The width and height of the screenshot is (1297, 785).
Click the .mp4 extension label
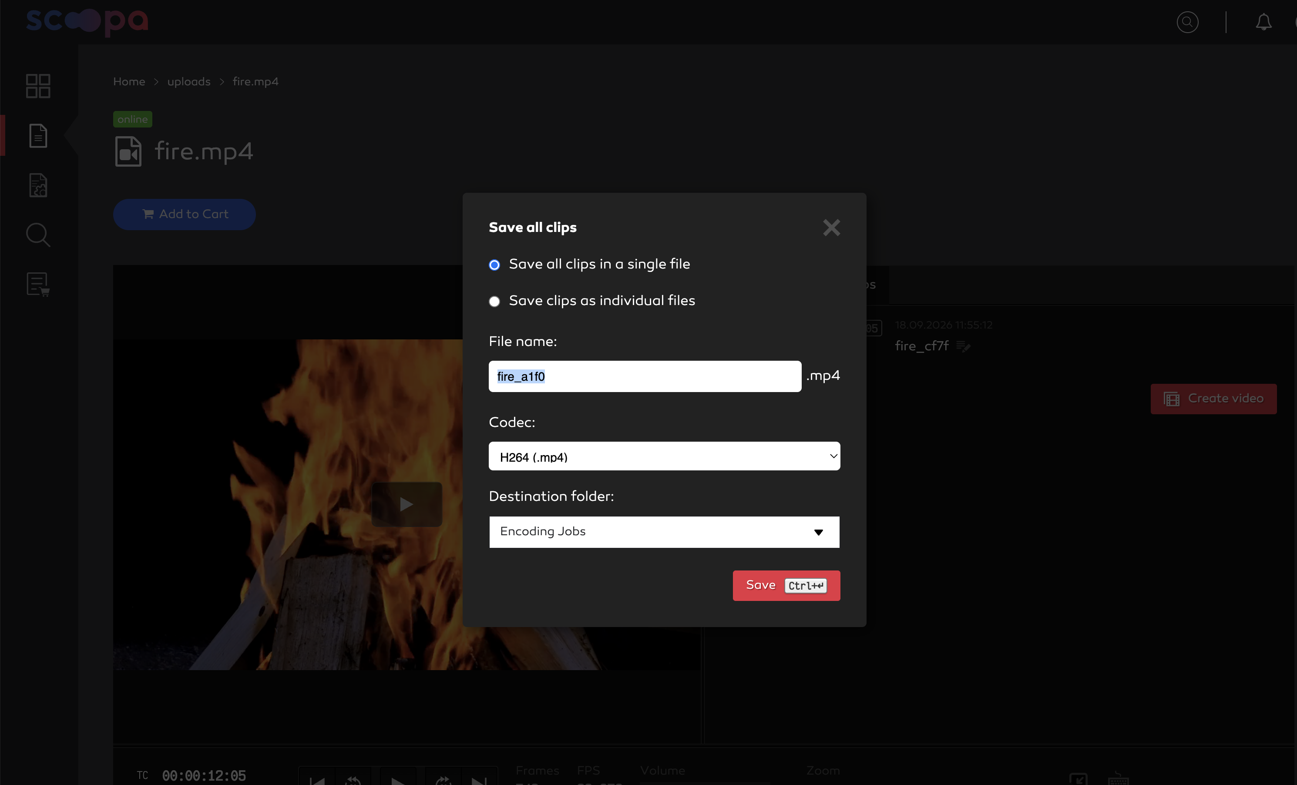click(x=823, y=376)
